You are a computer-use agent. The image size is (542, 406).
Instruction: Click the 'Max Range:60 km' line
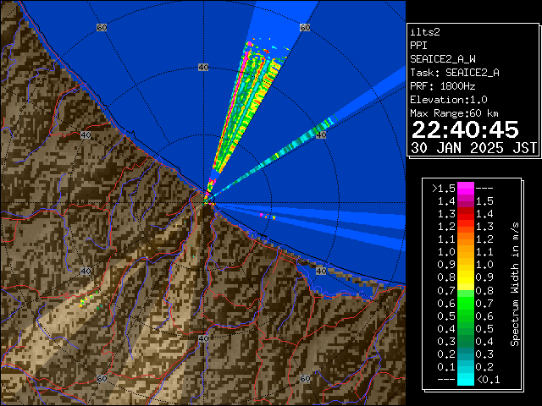(x=454, y=113)
